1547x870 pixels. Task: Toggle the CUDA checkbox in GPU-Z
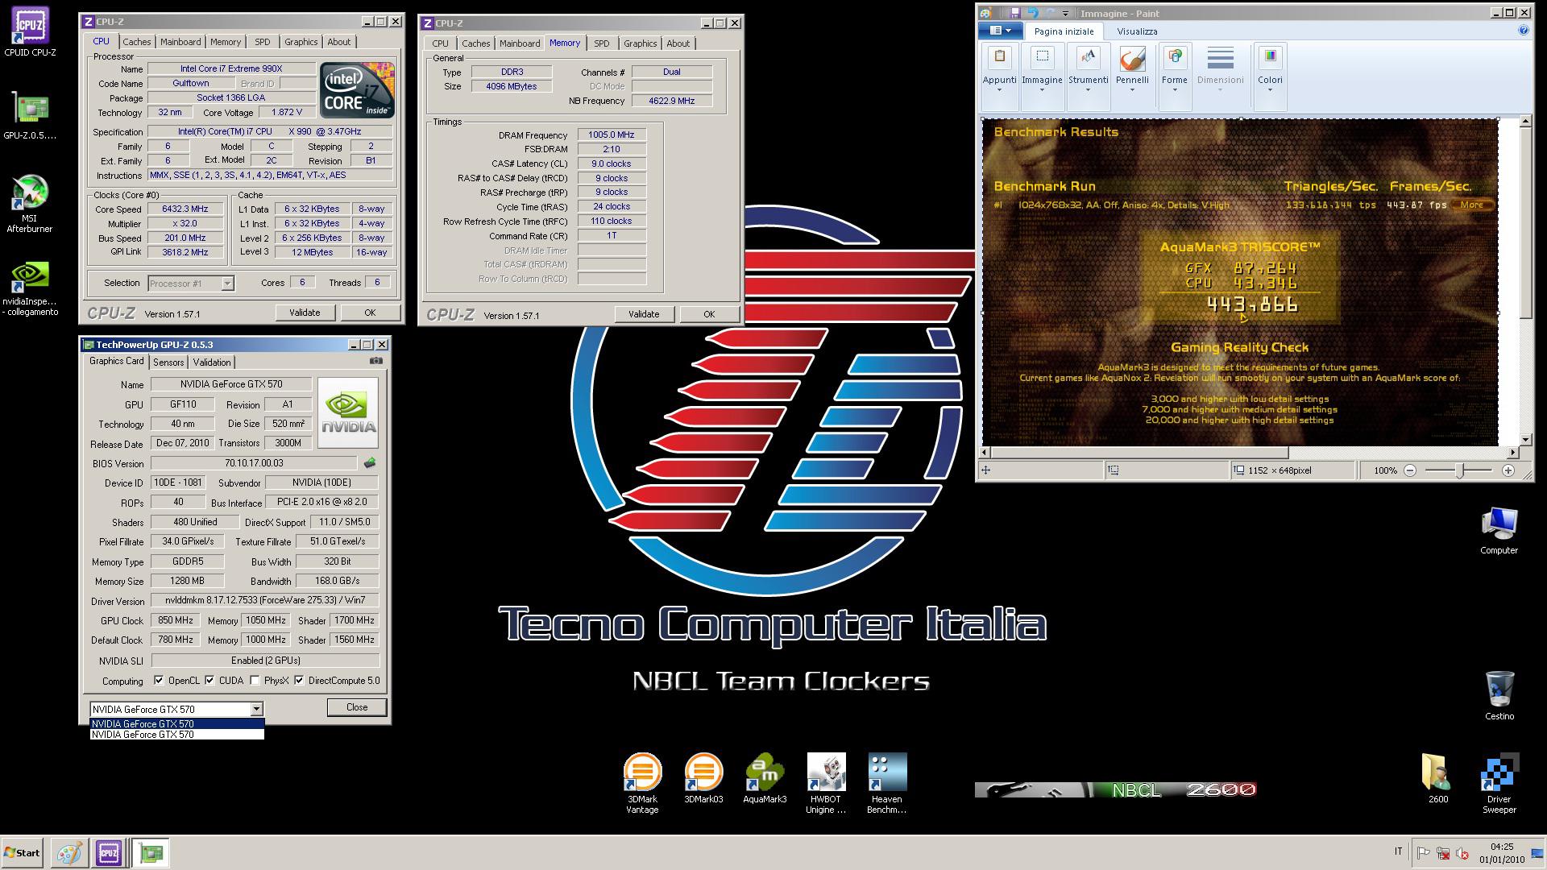pos(209,681)
